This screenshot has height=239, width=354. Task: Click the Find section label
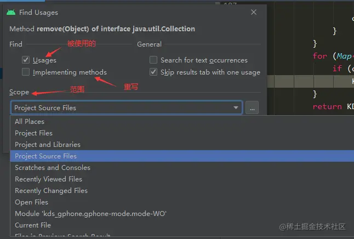coord(16,44)
